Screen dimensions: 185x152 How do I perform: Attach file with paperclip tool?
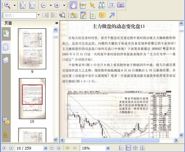tap(74, 15)
